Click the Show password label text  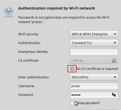tap(88, 103)
